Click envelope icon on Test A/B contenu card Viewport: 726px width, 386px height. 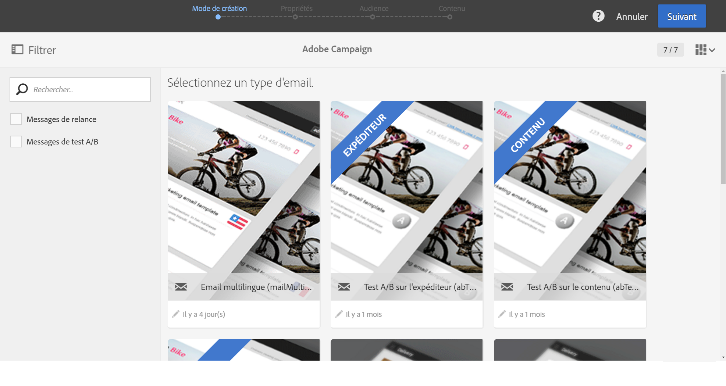click(x=507, y=287)
